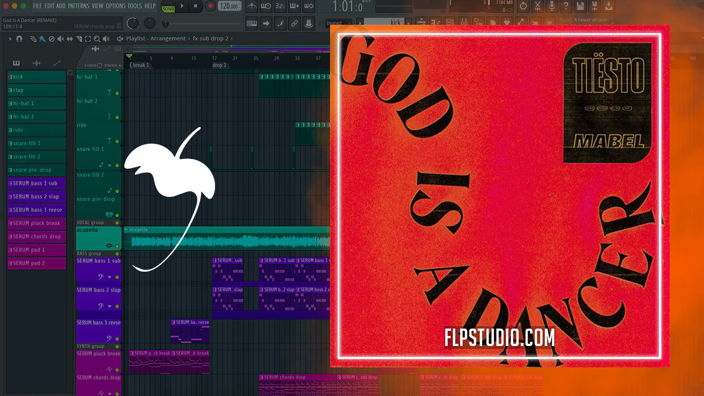Start playback with the Play button
The image size is (704, 396).
point(182,7)
